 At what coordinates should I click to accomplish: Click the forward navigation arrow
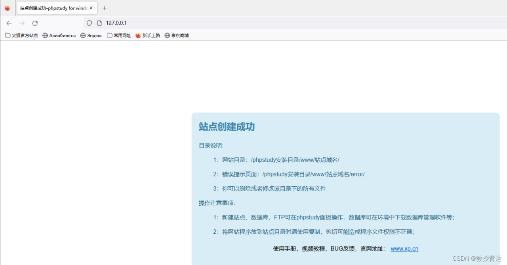click(22, 23)
